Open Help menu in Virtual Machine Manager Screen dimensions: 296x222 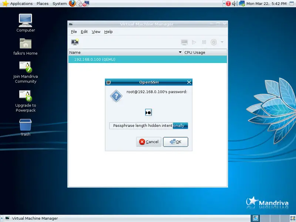(108, 32)
